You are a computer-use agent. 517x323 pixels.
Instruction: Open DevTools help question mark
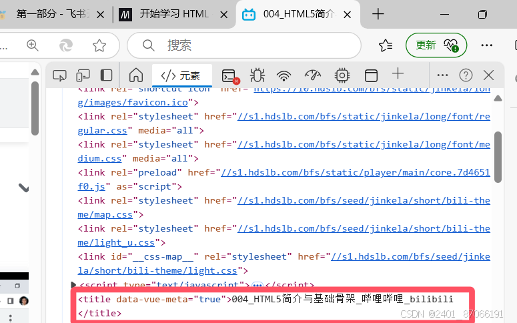coord(466,75)
